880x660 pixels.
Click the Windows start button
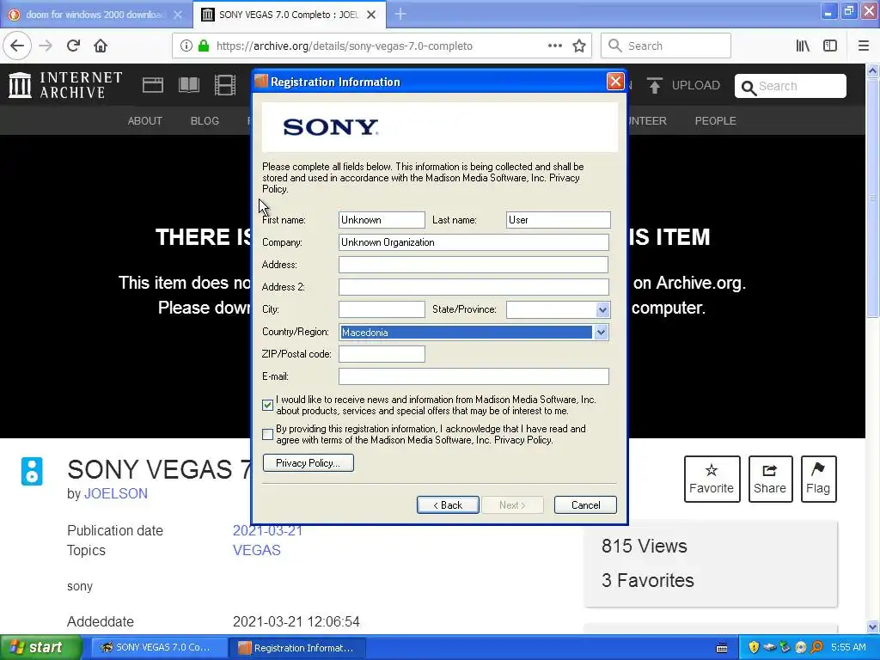coord(40,648)
